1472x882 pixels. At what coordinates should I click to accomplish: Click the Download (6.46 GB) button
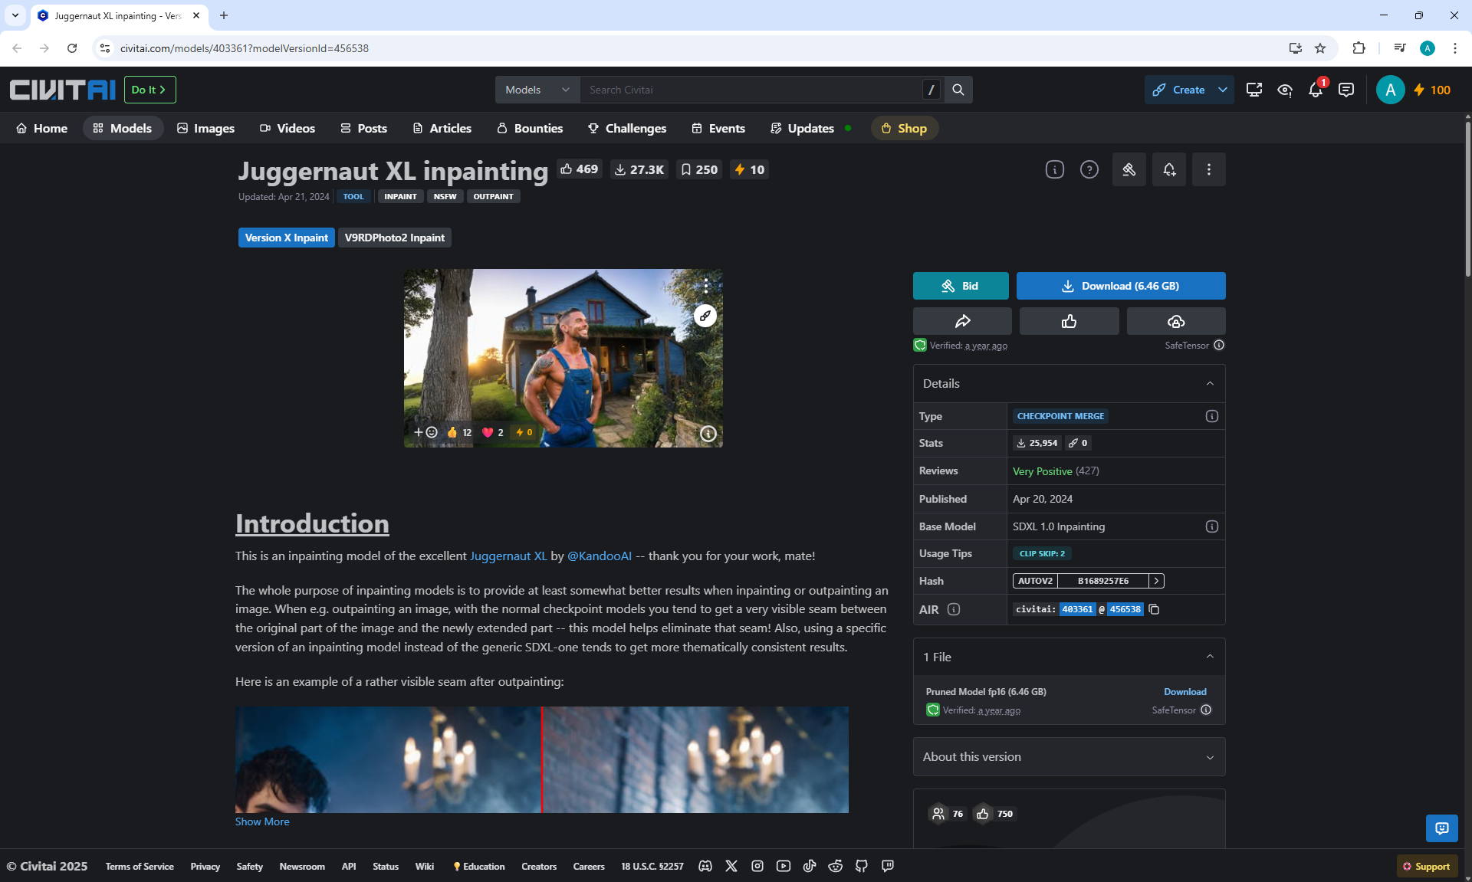pyautogui.click(x=1120, y=286)
